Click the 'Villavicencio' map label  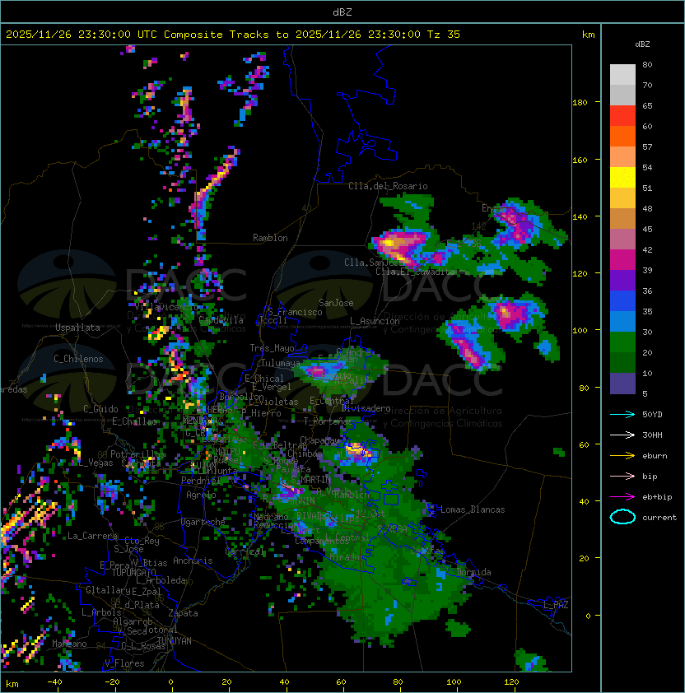(x=166, y=307)
